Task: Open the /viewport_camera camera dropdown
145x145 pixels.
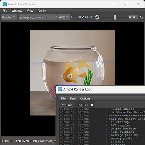Action: click(38, 17)
